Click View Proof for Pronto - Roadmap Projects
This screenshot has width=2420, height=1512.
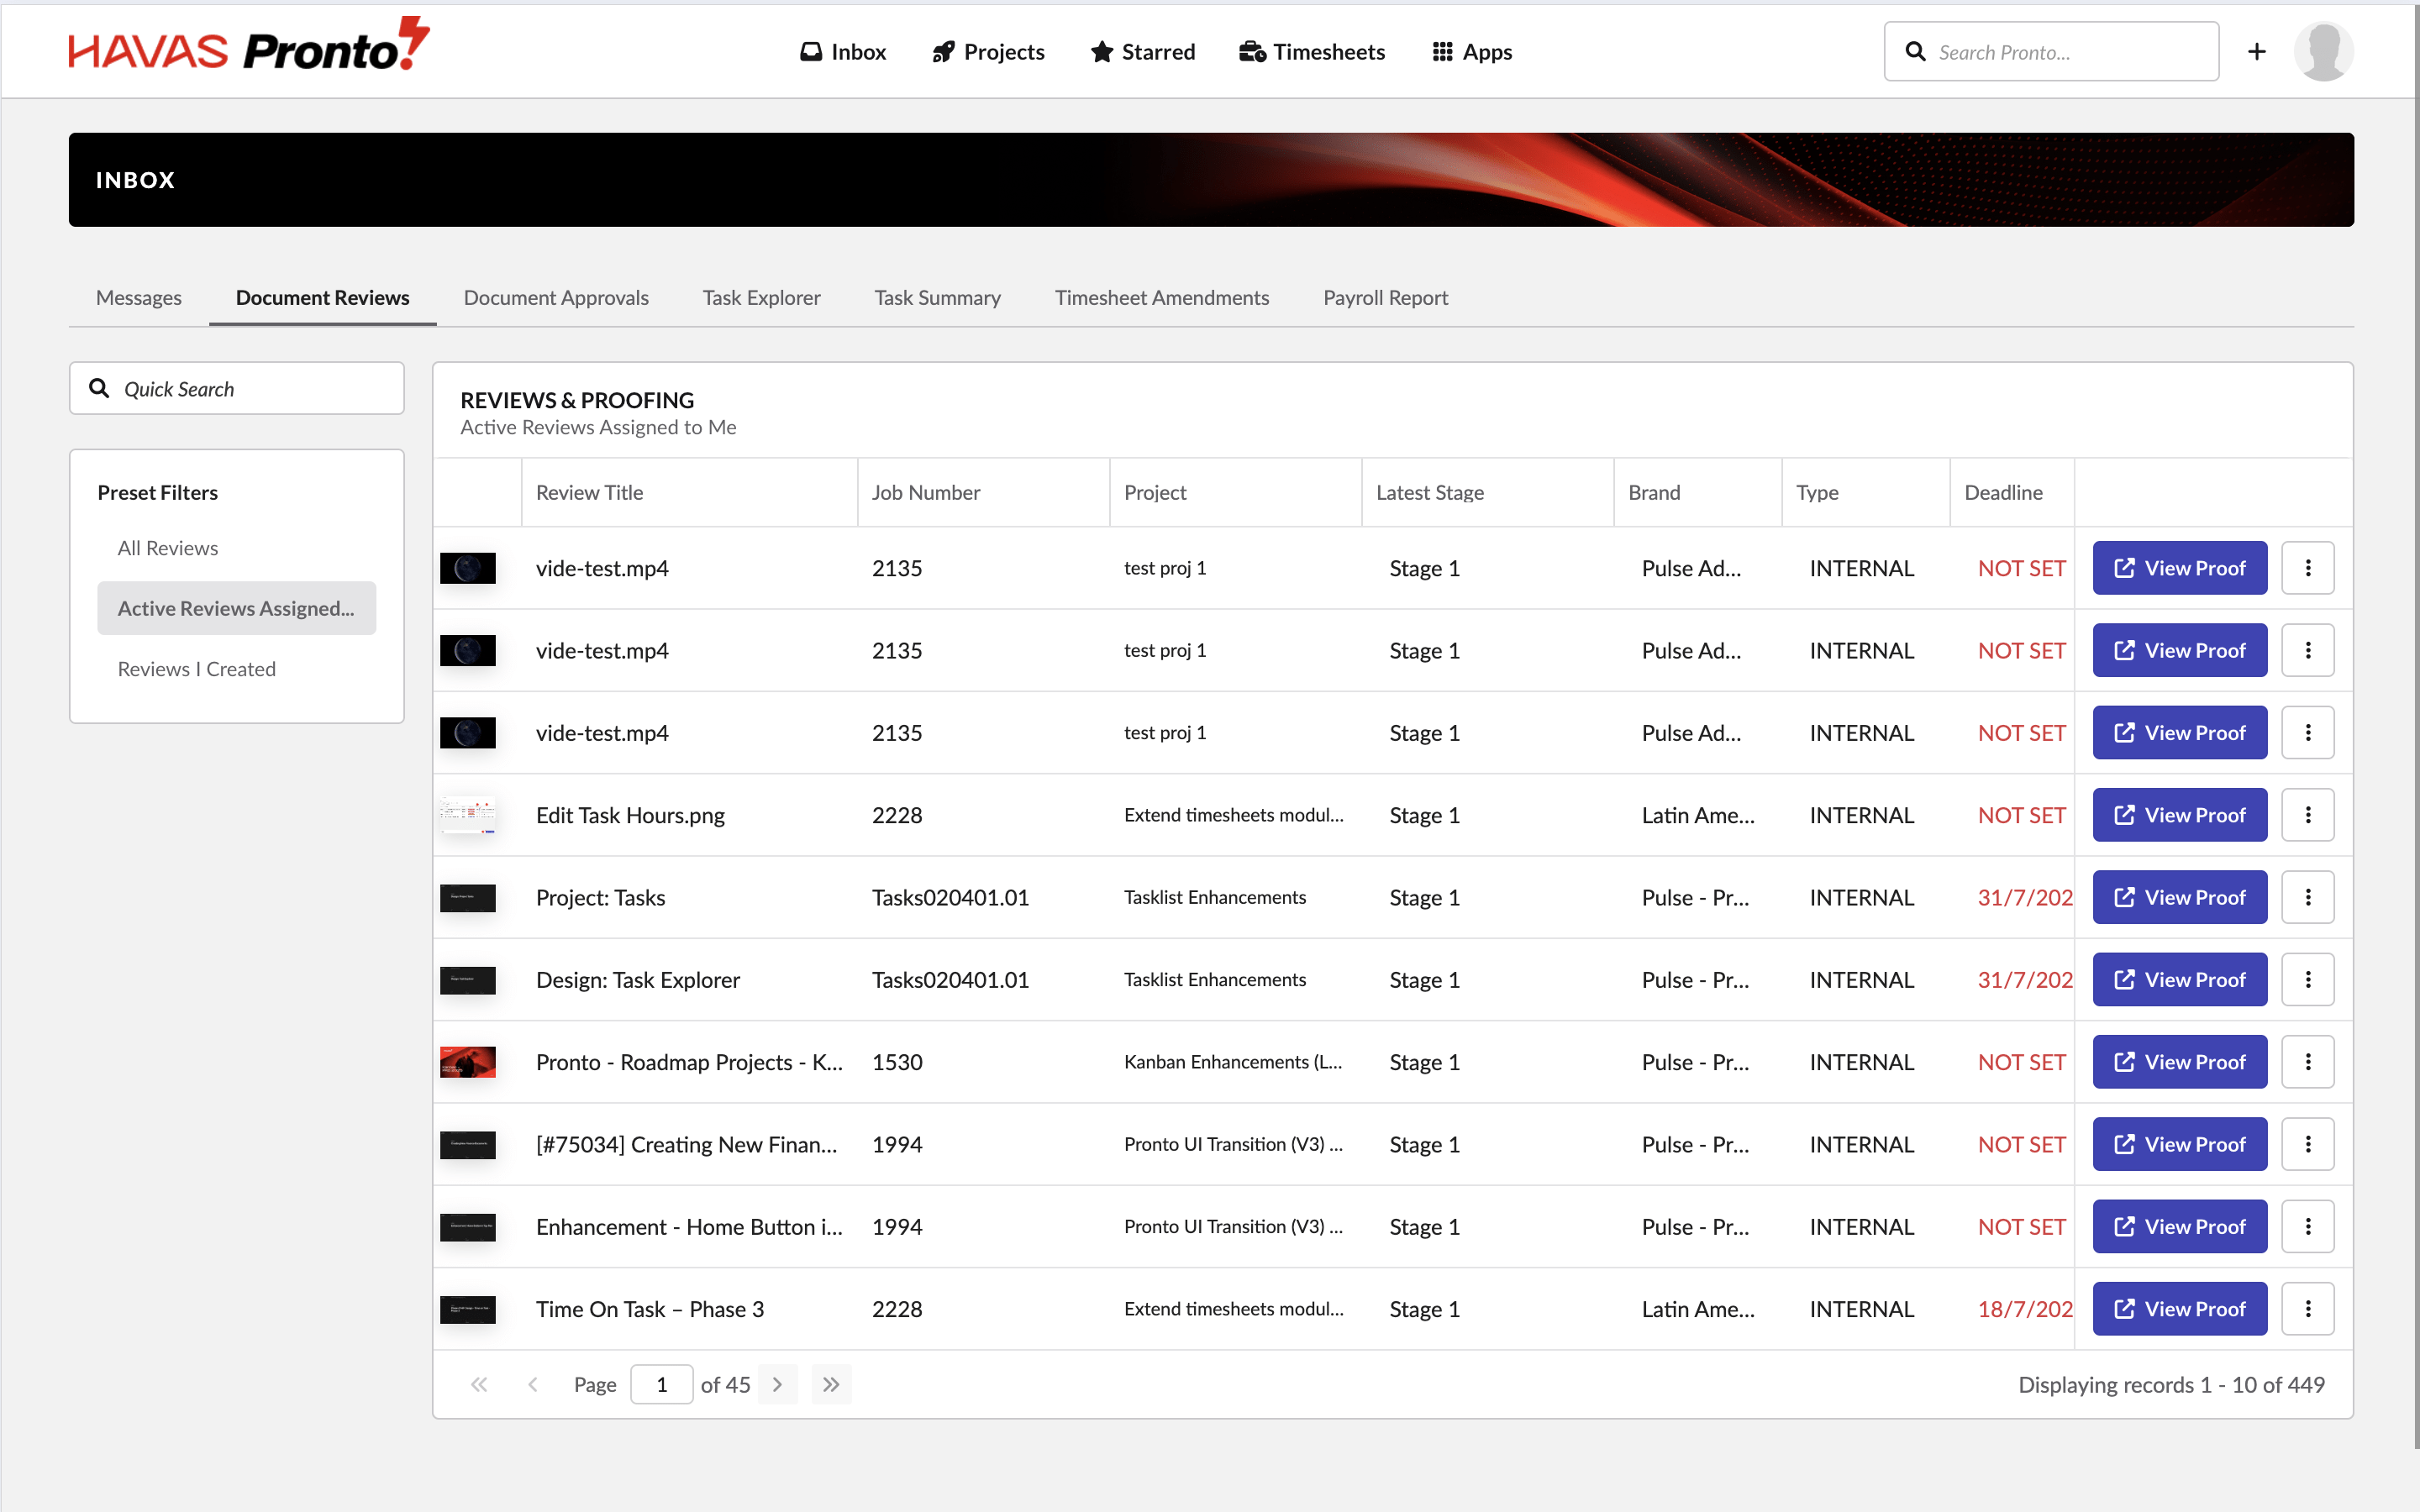pos(2179,1062)
